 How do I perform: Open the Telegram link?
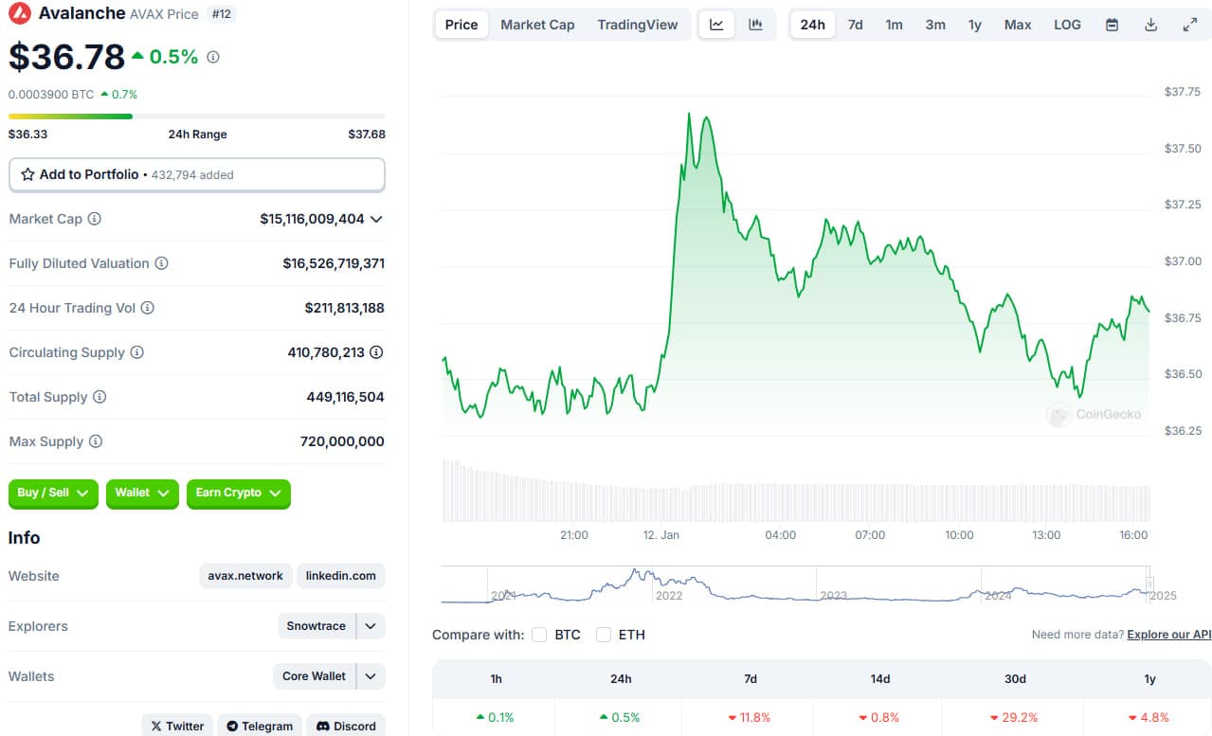(x=260, y=726)
